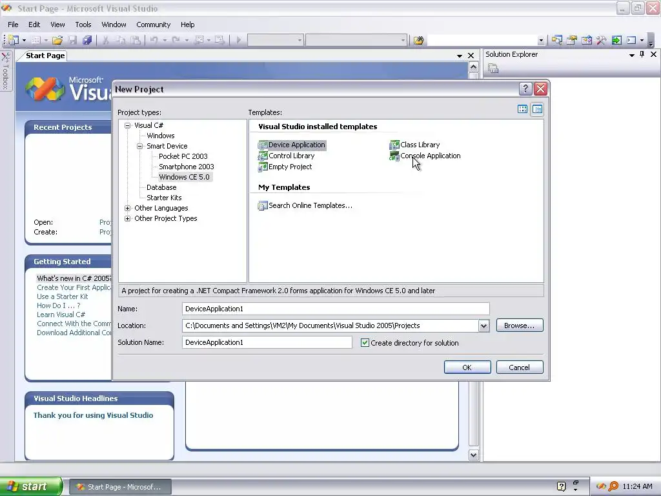The width and height of the screenshot is (661, 496).
Task: Click Start Page scrollbar down arrow
Action: [473, 455]
